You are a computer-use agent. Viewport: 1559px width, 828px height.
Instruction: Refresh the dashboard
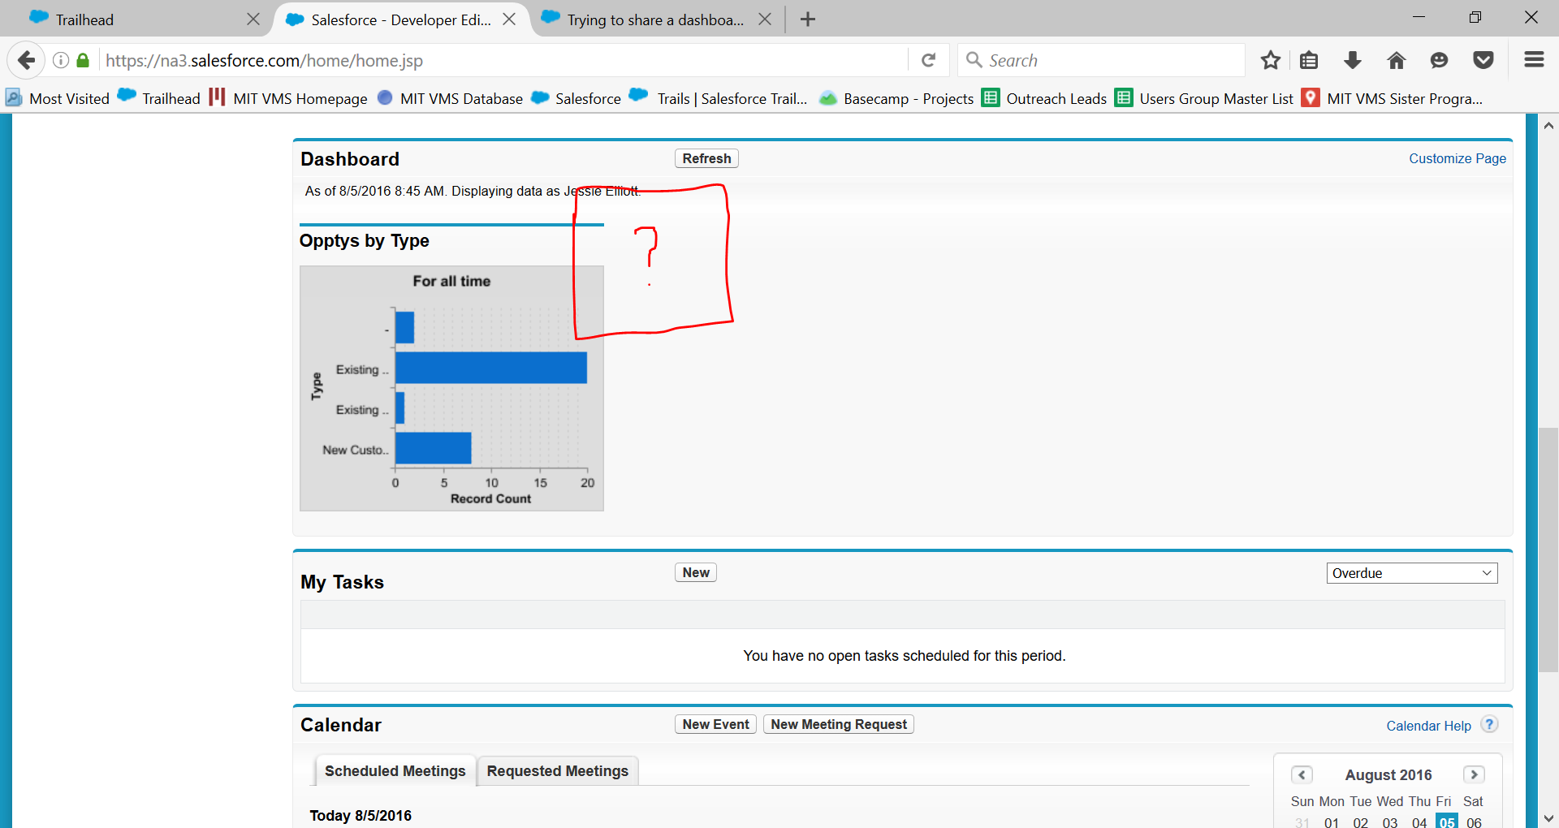[706, 158]
